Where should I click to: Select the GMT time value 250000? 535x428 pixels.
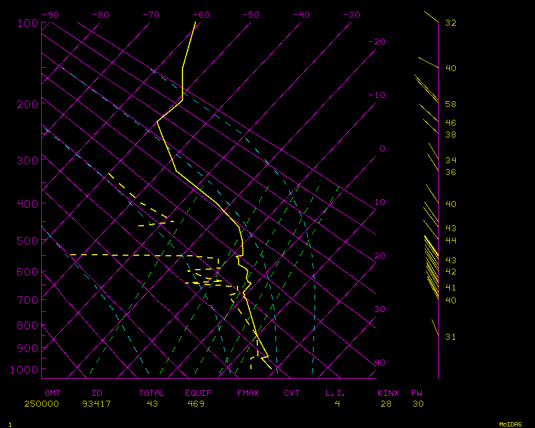tap(41, 404)
